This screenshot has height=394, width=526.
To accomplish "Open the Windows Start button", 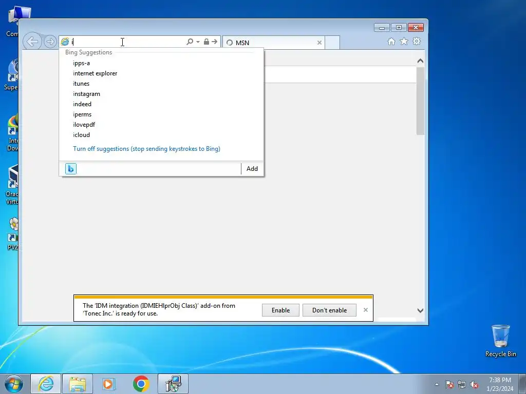I will tap(14, 384).
